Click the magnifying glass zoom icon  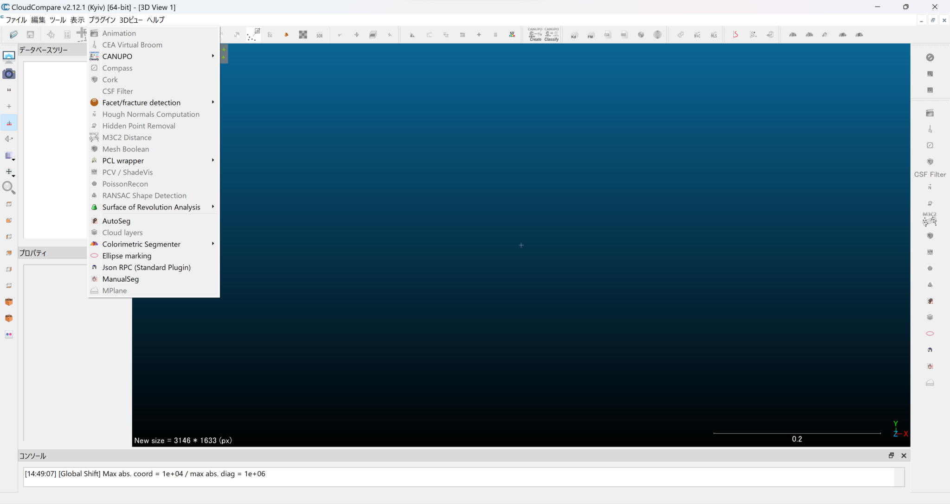pyautogui.click(x=9, y=188)
